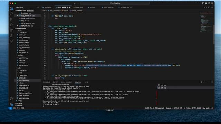Screen dimensions: 221x124
Task: Open the DEBUG CONSOLE panel tab
Action: pyautogui.click(x=66, y=82)
